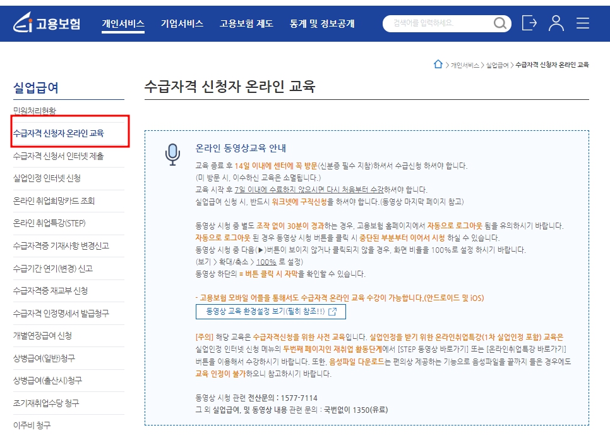Click the 동영상 교육 환경설정 보기 button

(x=268, y=311)
